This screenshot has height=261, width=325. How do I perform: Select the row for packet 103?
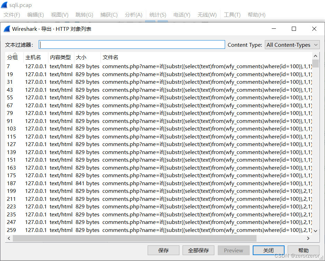(159, 129)
